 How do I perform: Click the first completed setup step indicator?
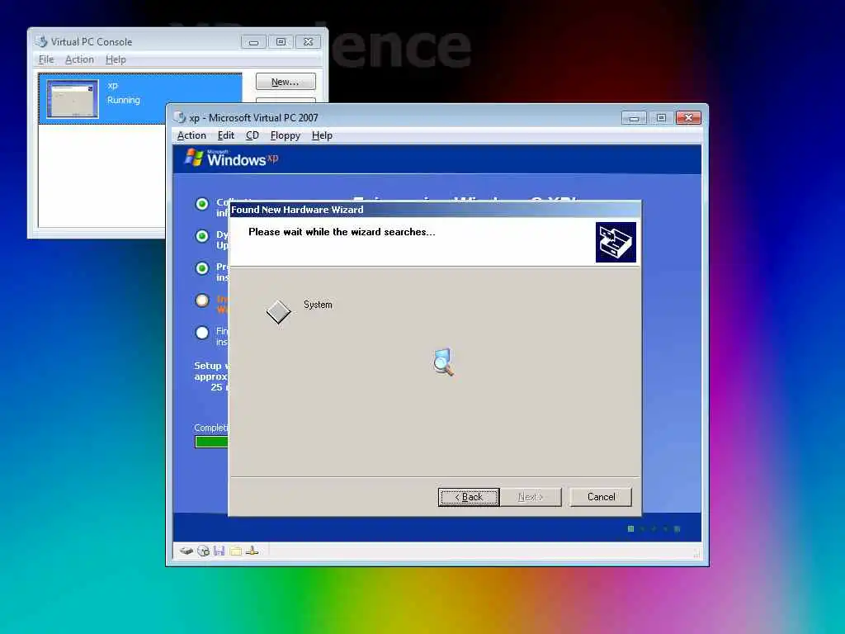pyautogui.click(x=201, y=204)
